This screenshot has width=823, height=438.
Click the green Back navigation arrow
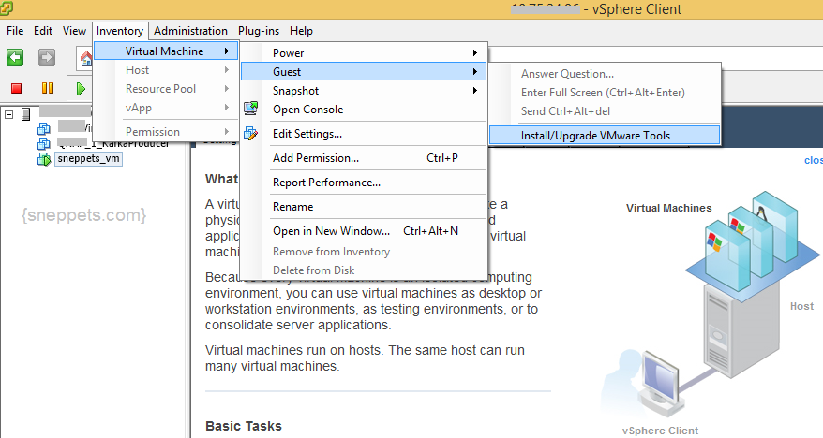tap(15, 56)
